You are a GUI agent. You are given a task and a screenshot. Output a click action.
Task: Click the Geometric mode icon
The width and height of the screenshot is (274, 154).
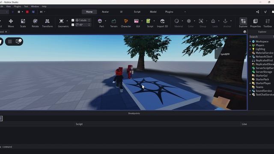62,21
